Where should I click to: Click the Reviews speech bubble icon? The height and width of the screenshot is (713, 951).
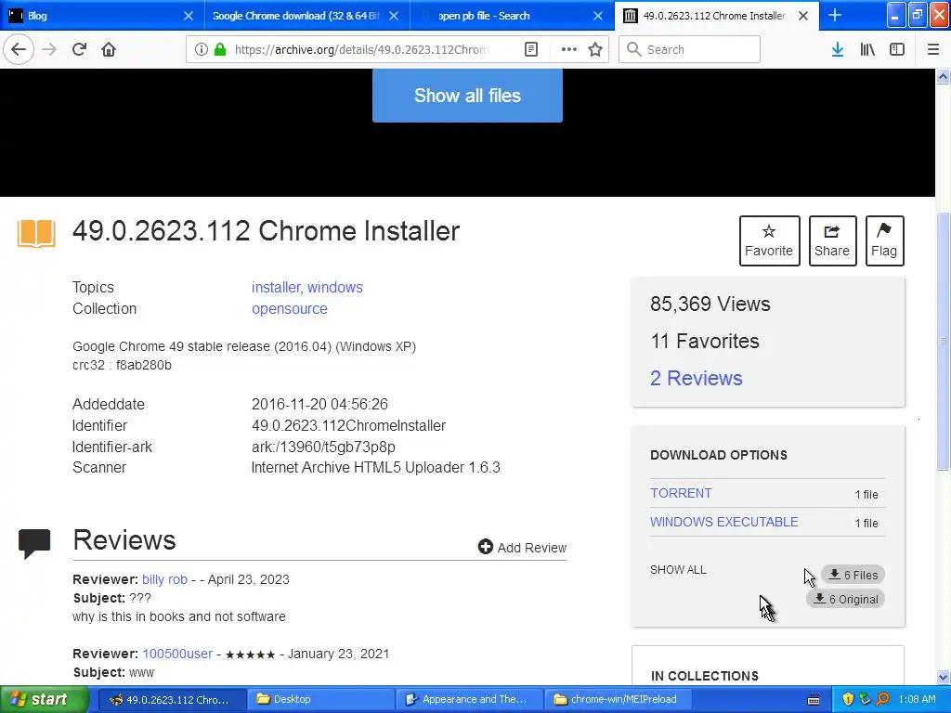click(34, 543)
